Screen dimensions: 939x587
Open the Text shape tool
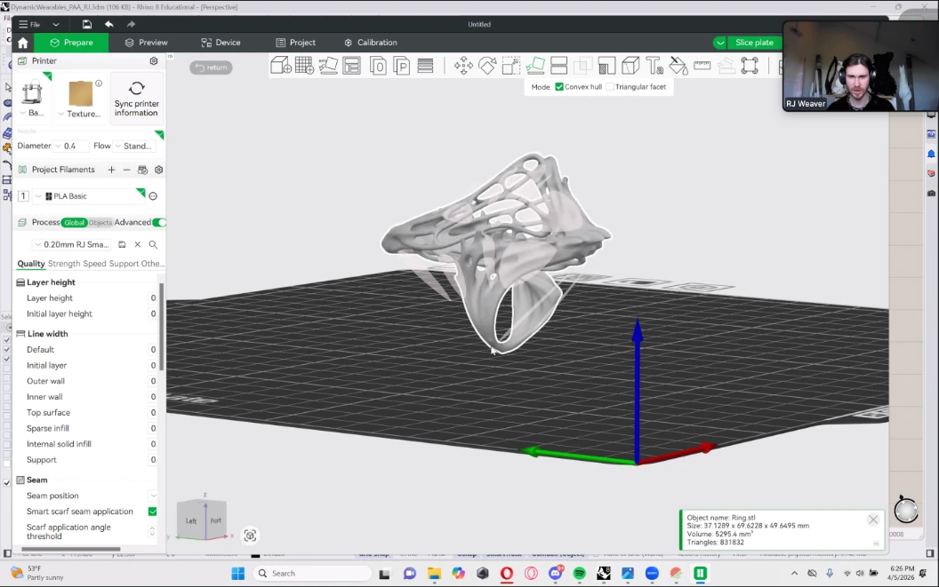[x=654, y=66]
